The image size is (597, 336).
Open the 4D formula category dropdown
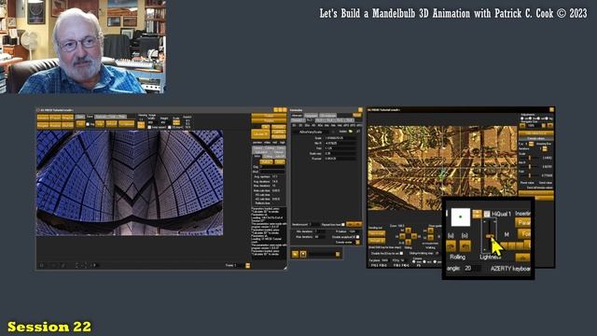pos(313,125)
